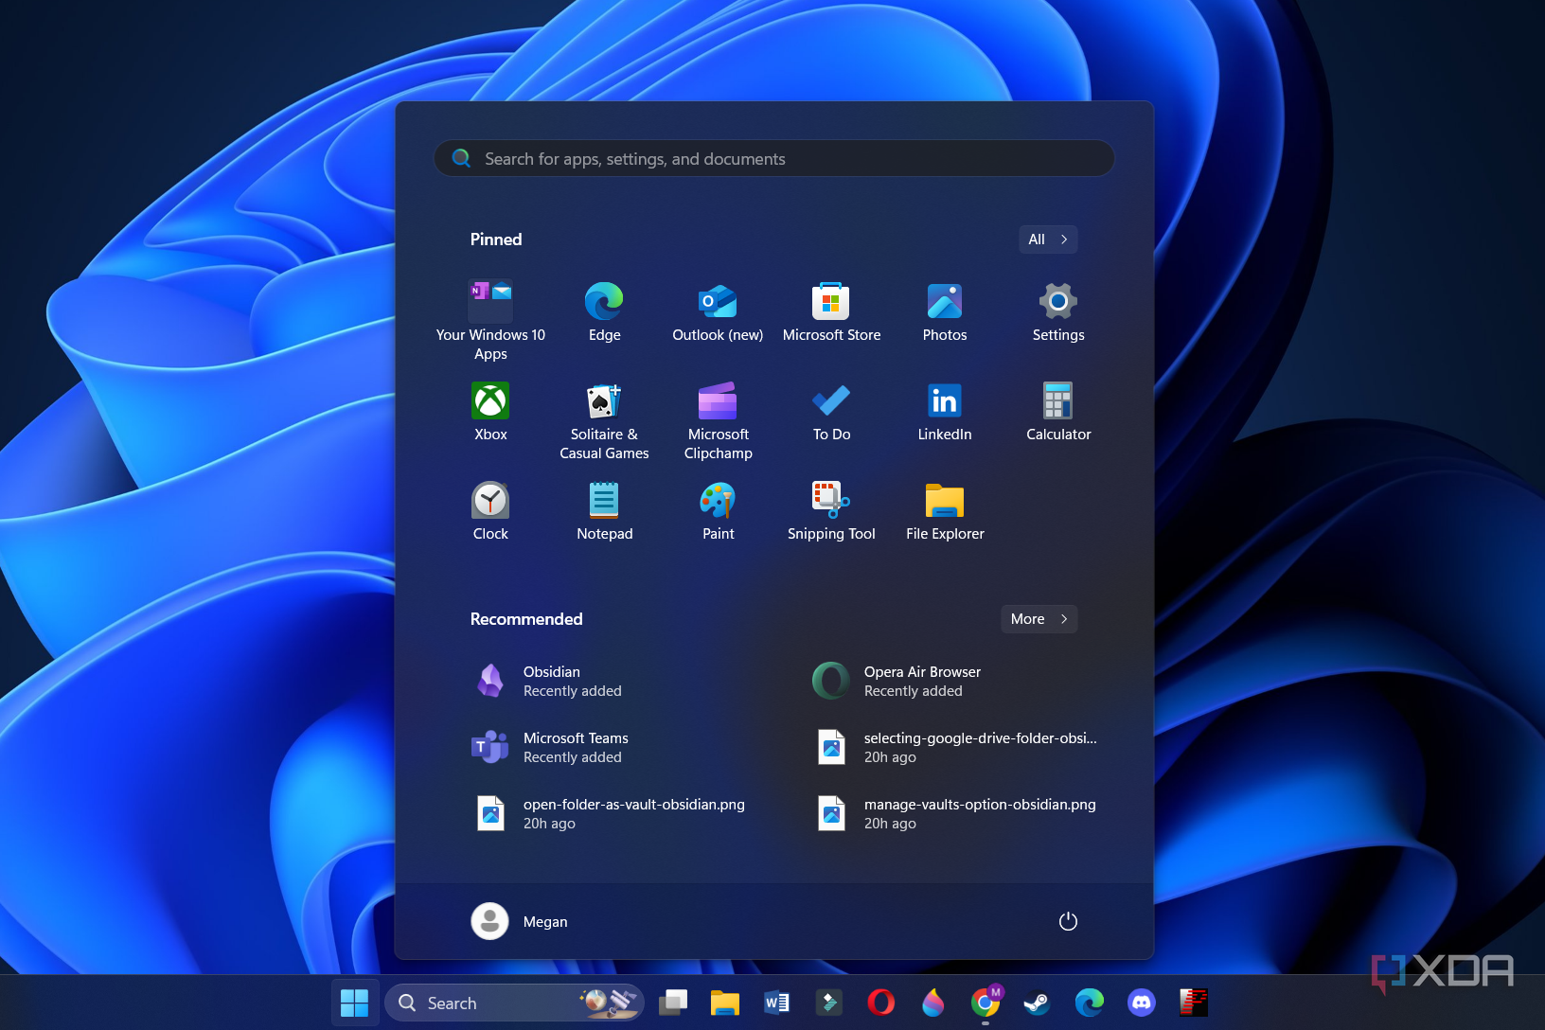Launch Steam from the taskbar

click(x=1036, y=1003)
